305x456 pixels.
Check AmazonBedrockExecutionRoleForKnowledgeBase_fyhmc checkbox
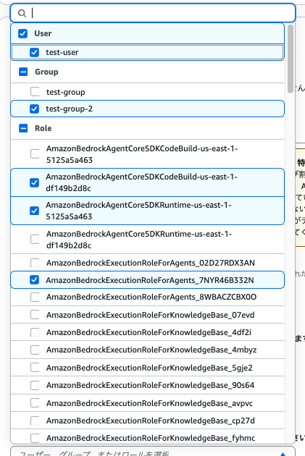35,438
